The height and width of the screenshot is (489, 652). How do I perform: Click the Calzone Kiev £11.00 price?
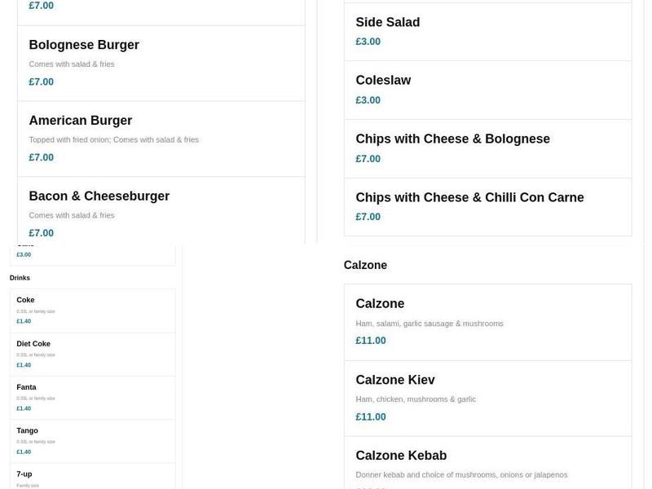371,416
